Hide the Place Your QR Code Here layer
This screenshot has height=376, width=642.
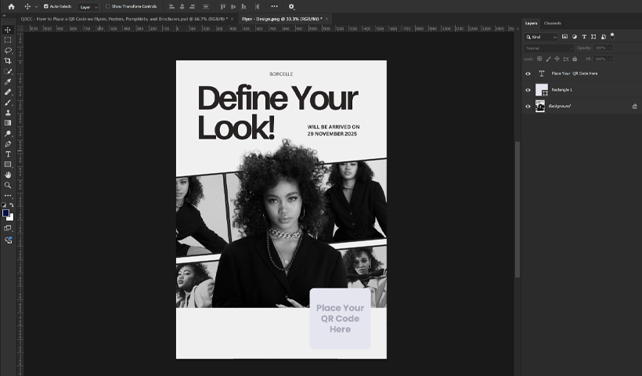(x=528, y=74)
